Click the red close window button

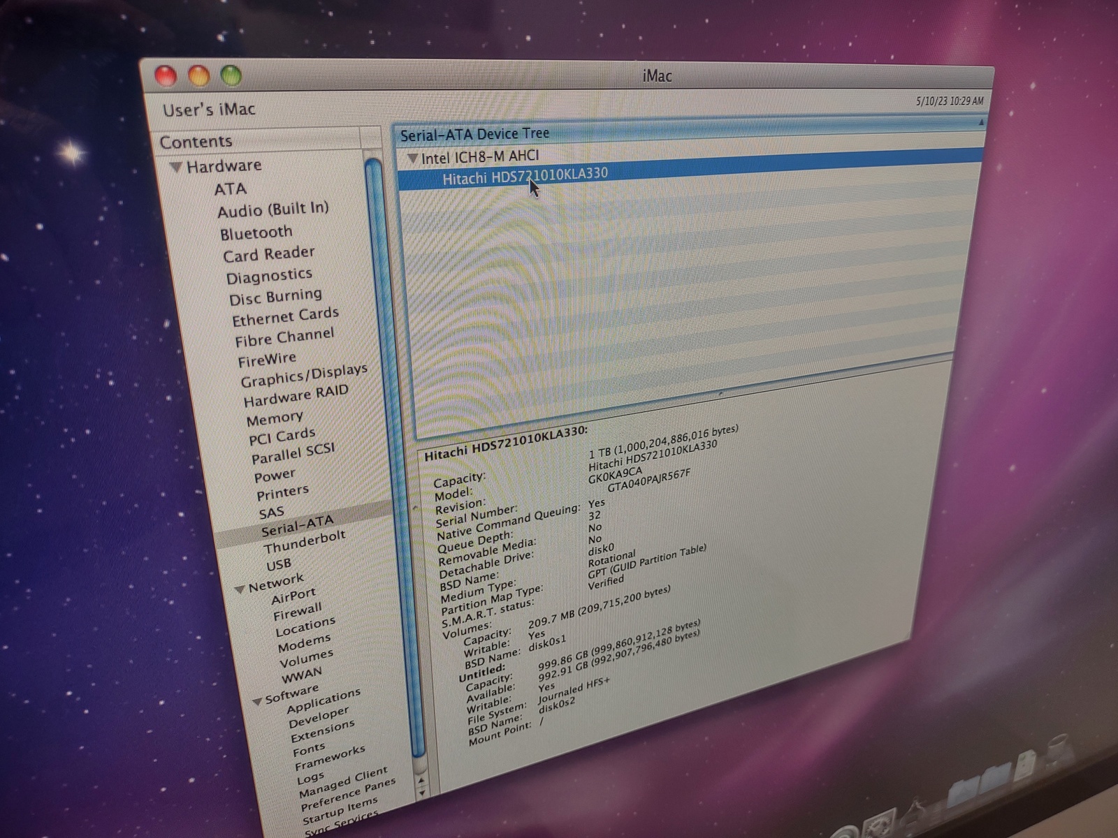point(166,75)
